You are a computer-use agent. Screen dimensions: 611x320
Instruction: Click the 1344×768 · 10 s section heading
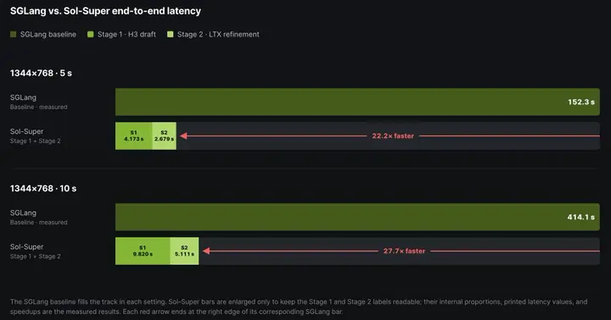pos(43,189)
